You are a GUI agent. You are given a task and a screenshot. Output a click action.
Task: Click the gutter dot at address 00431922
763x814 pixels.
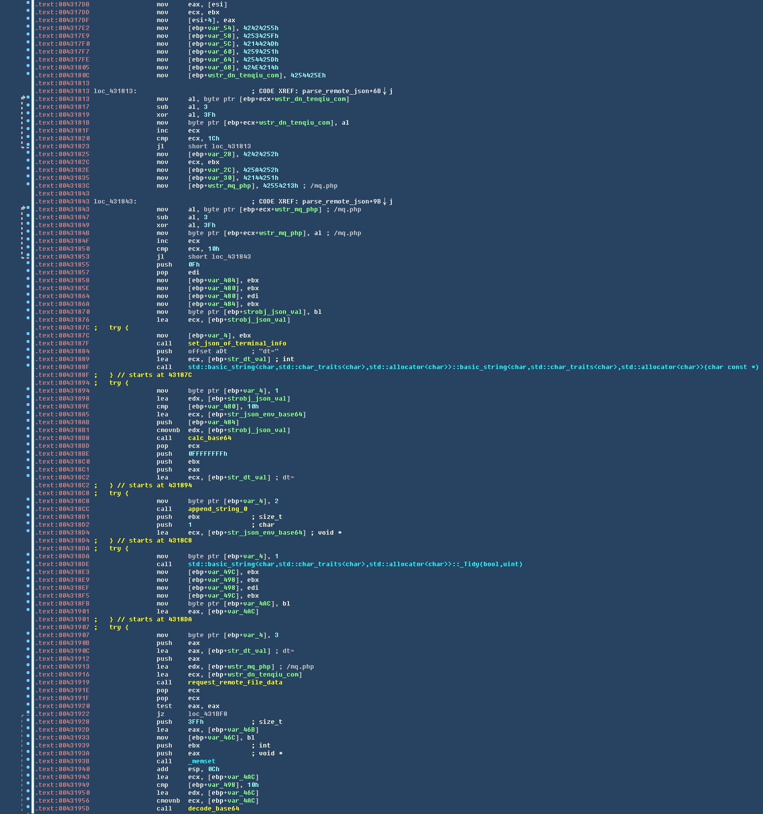point(29,714)
